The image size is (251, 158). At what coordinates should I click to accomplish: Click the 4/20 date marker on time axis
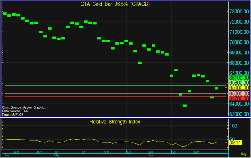coord(17,152)
